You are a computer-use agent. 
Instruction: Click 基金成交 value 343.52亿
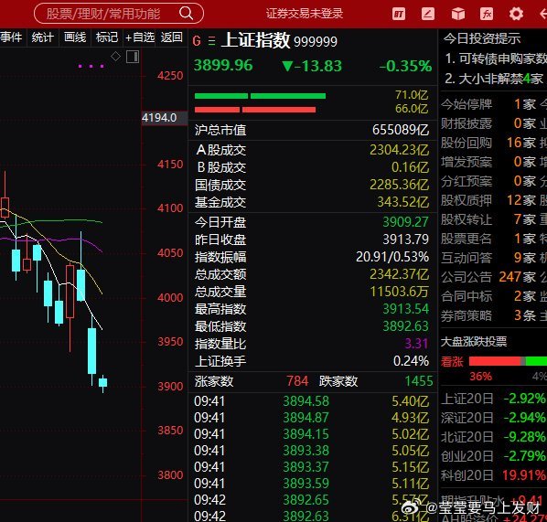click(x=403, y=202)
